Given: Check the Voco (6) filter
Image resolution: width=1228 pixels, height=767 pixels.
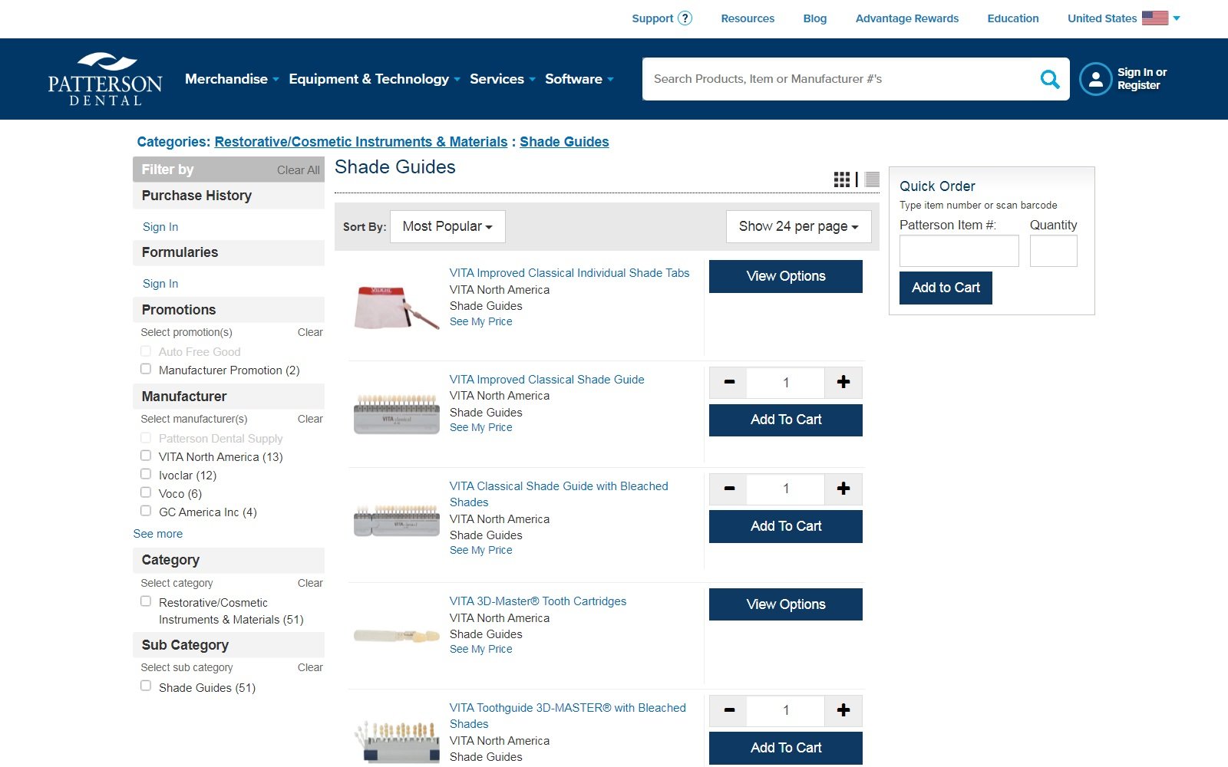Looking at the screenshot, I should (146, 492).
